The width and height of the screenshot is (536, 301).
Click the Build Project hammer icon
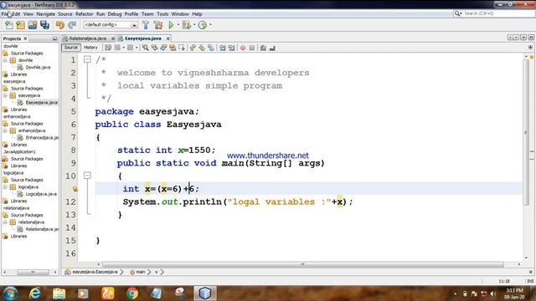point(146,25)
